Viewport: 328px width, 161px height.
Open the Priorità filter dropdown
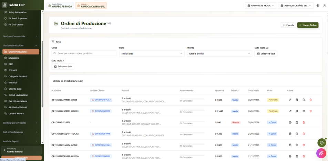tap(219, 54)
